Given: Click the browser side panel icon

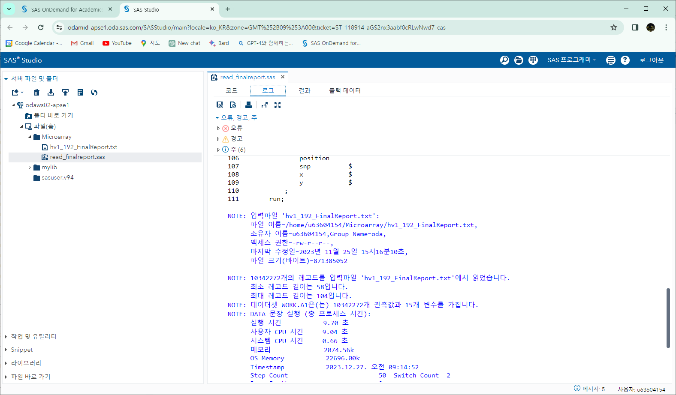Looking at the screenshot, I should point(635,27).
